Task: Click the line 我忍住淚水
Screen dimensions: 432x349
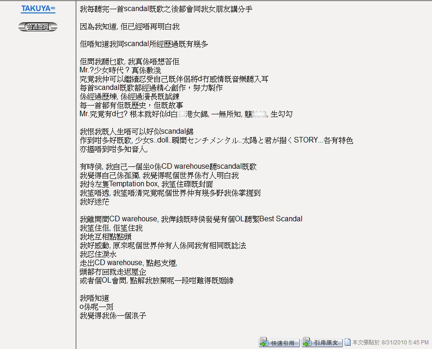Action: pos(98,254)
